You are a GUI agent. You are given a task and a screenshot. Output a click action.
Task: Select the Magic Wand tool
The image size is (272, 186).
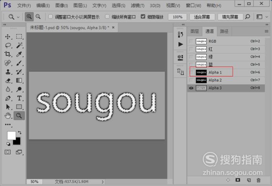pyautogui.click(x=19, y=45)
